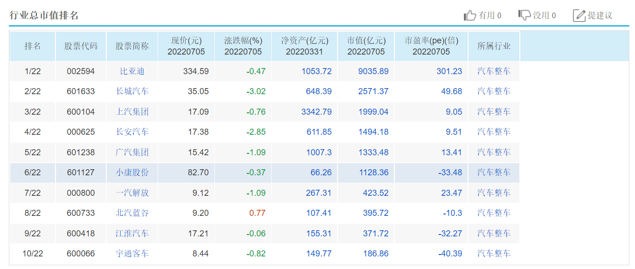Click the red 0.77 change percentage
This screenshot has height=269, width=635.
(257, 213)
